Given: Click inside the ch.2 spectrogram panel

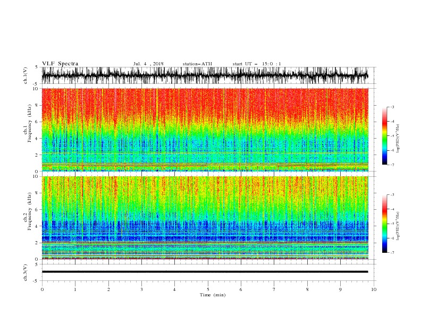Looking at the screenshot, I should click(205, 218).
